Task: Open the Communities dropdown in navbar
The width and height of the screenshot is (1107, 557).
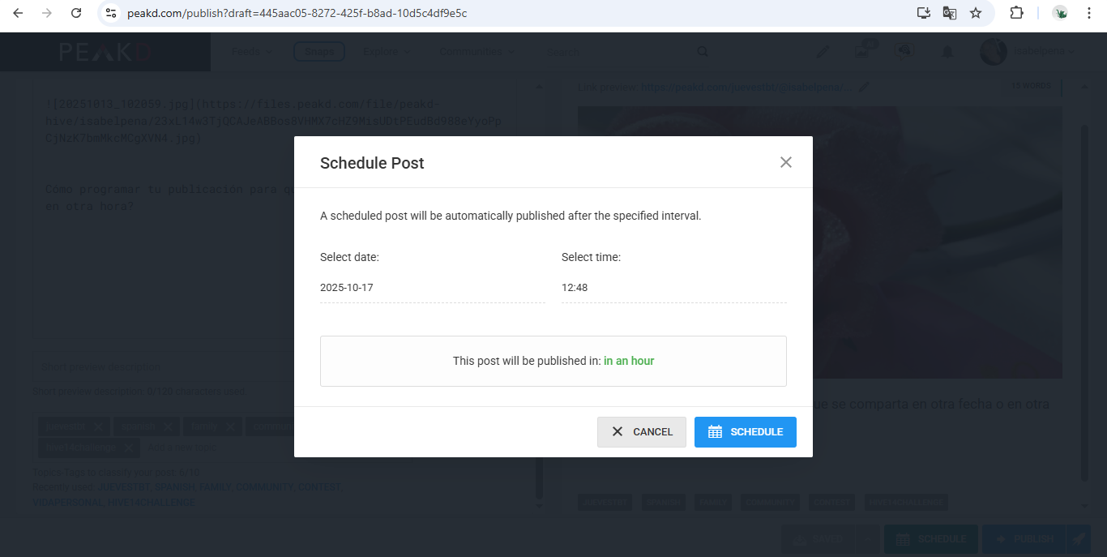Action: click(x=477, y=52)
